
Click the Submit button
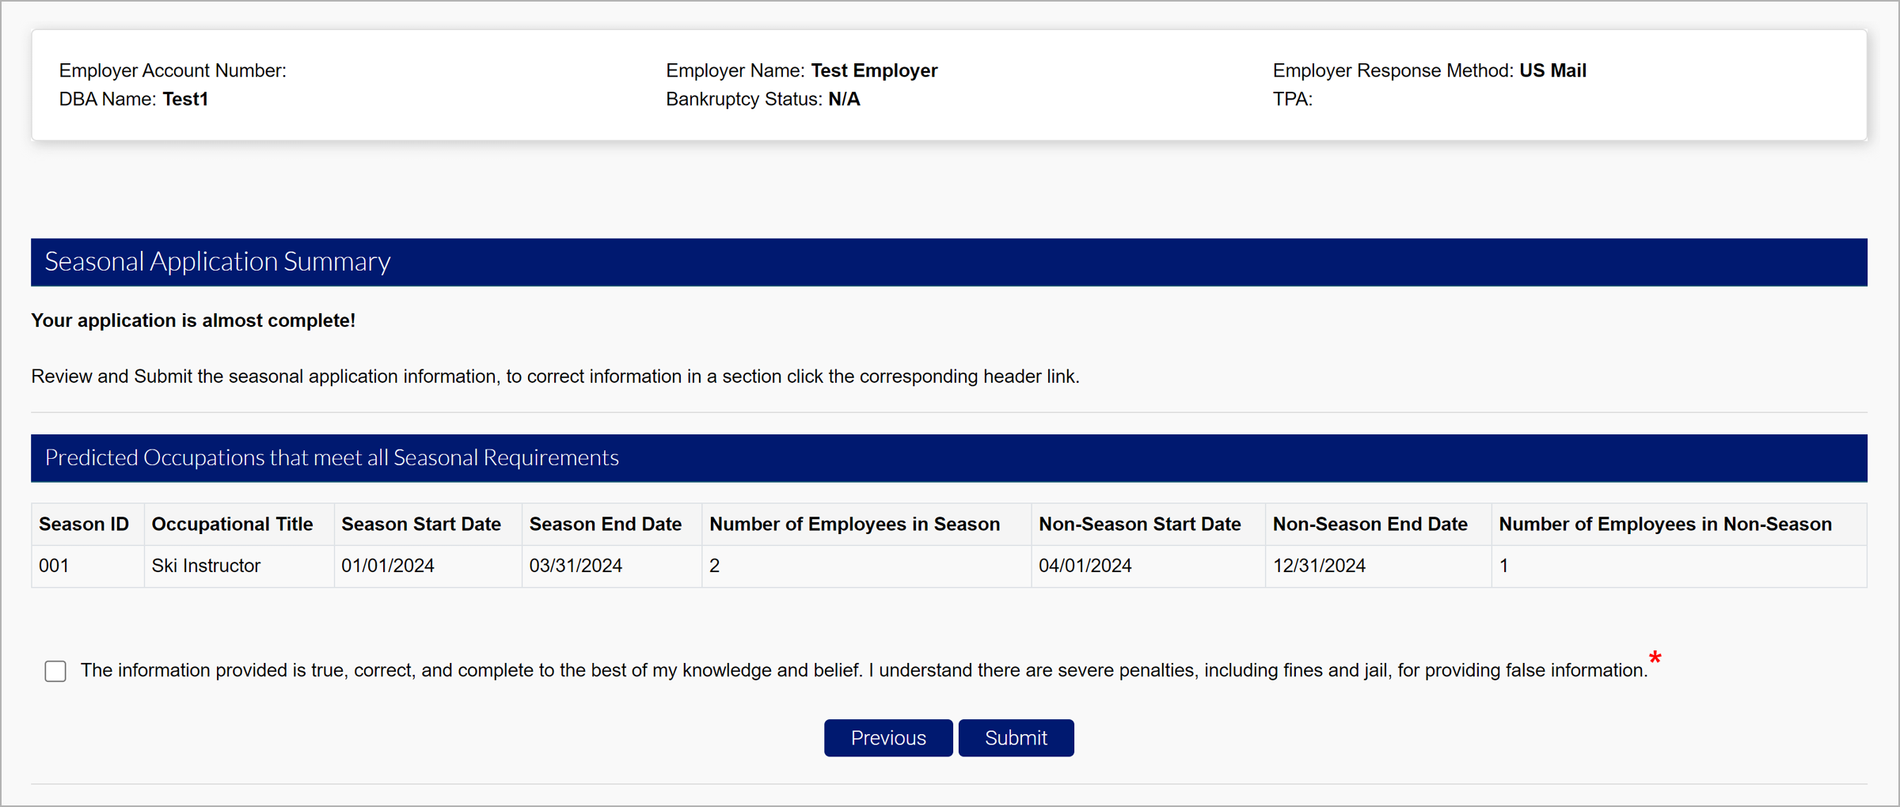[1016, 737]
